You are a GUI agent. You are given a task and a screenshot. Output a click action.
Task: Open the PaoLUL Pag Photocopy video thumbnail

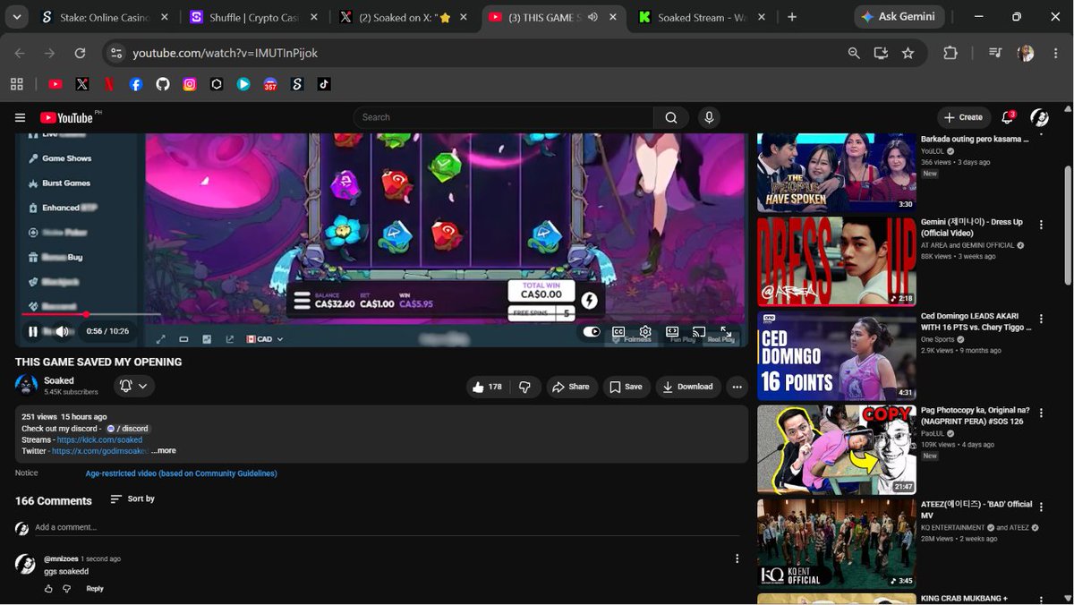pos(837,449)
